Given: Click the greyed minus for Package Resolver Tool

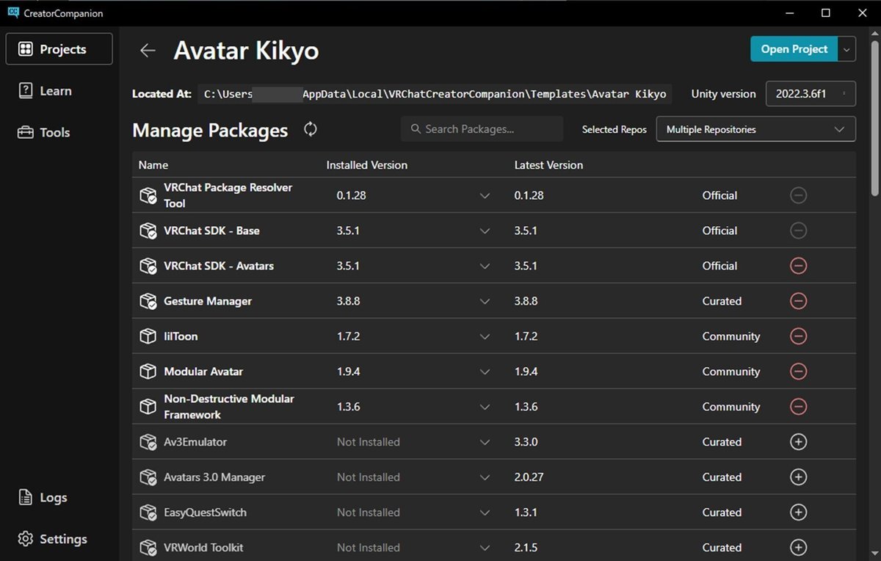Looking at the screenshot, I should (798, 195).
